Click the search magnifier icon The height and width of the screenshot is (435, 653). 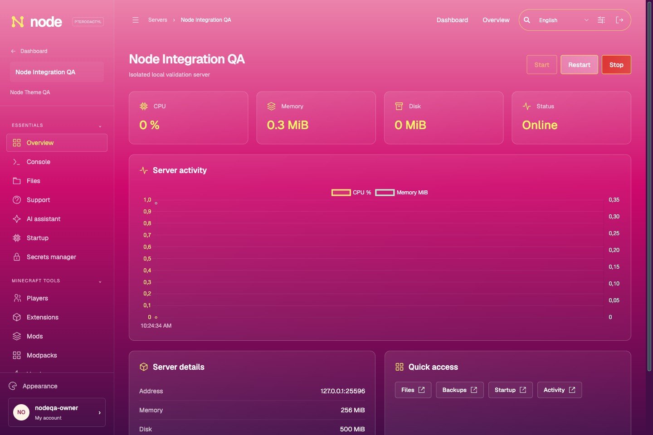coord(527,20)
